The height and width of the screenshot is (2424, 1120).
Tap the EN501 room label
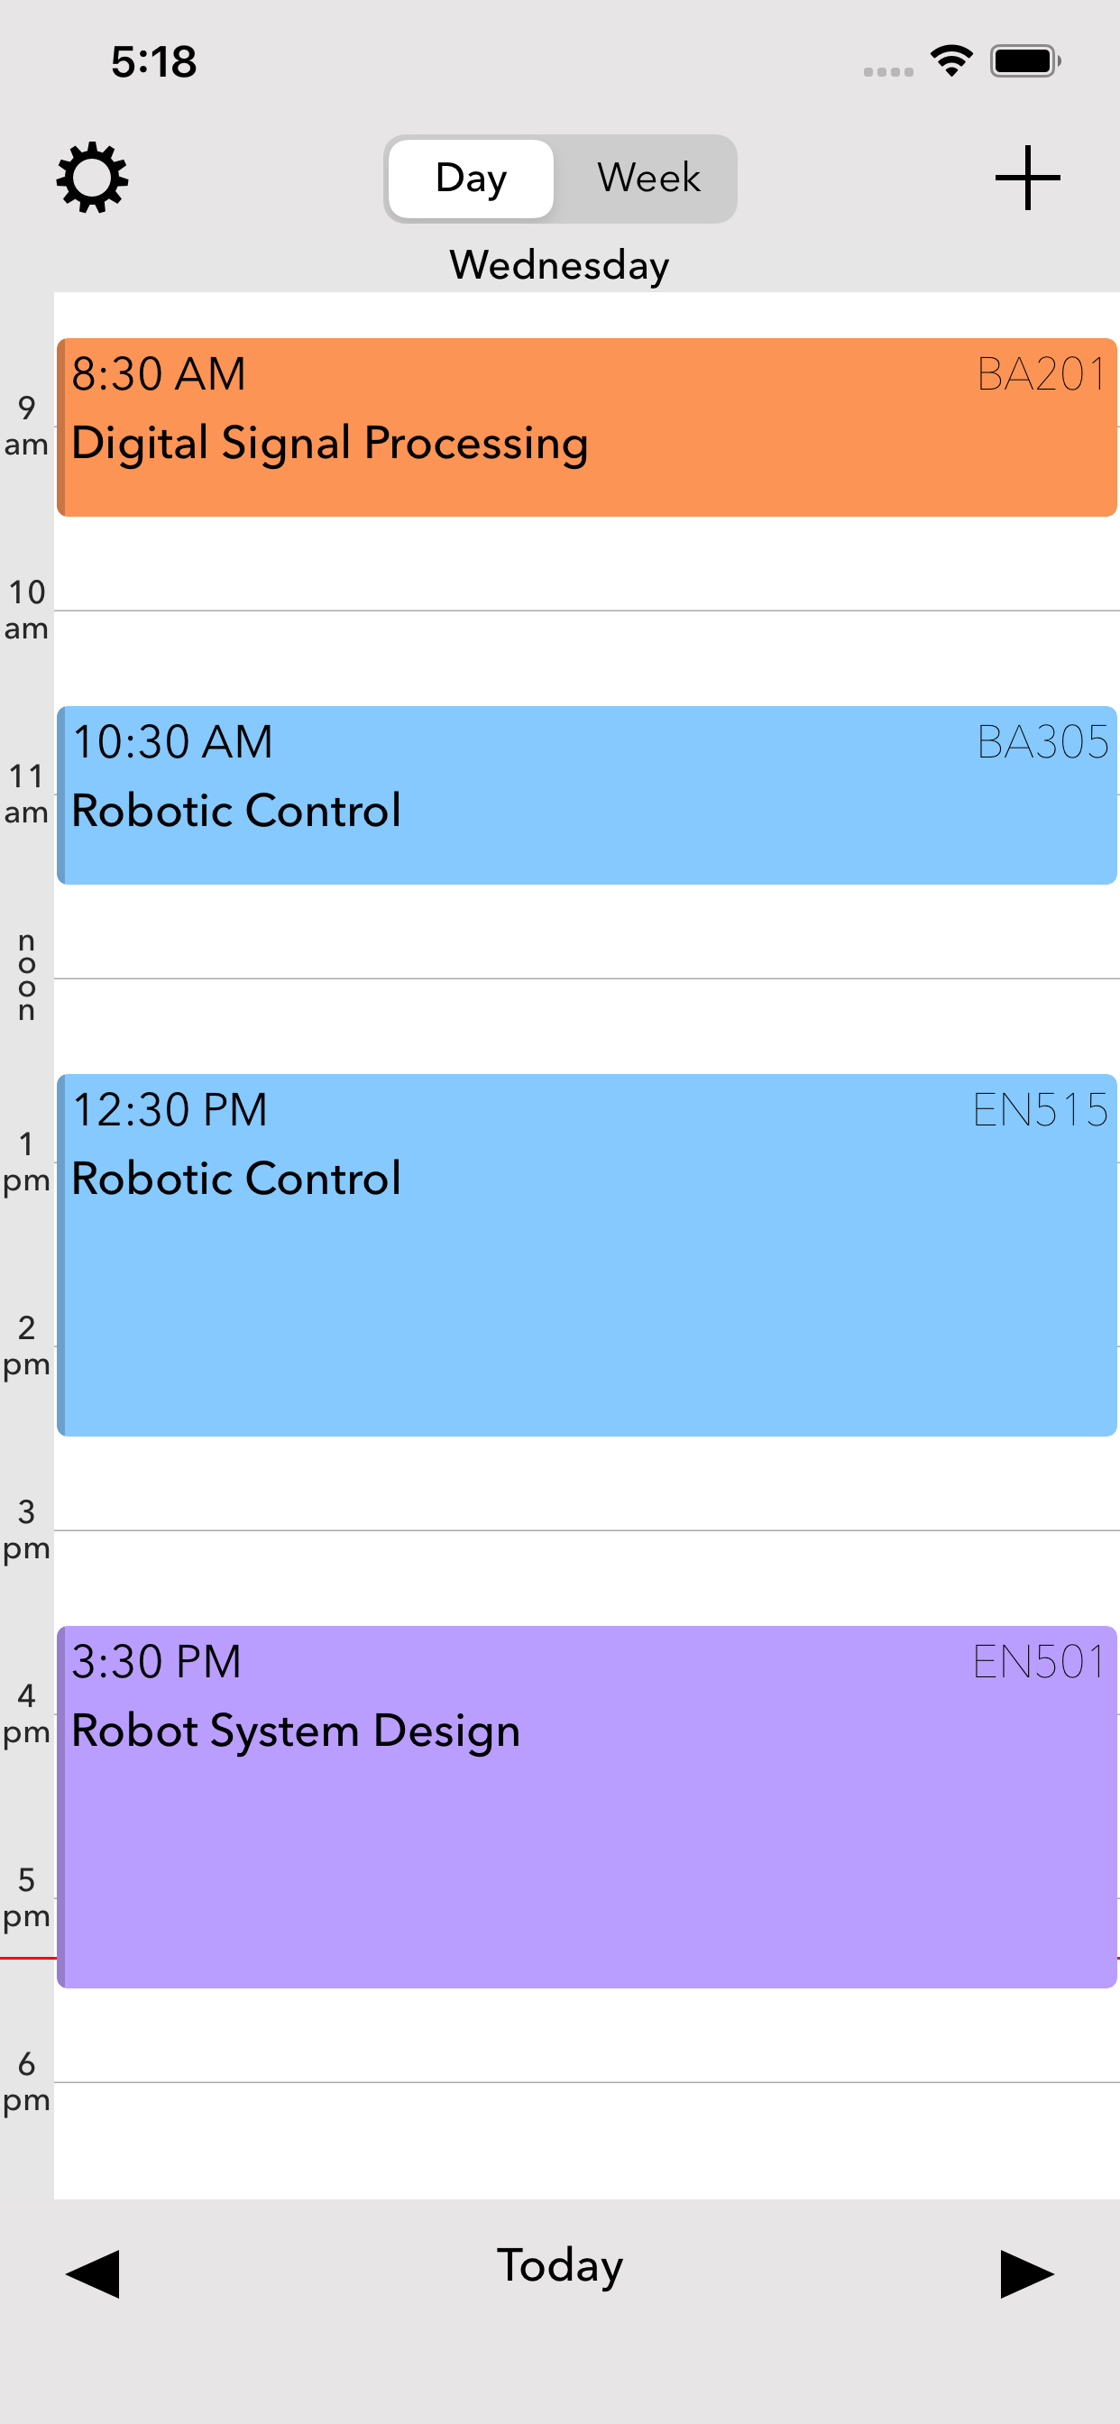(1038, 1662)
